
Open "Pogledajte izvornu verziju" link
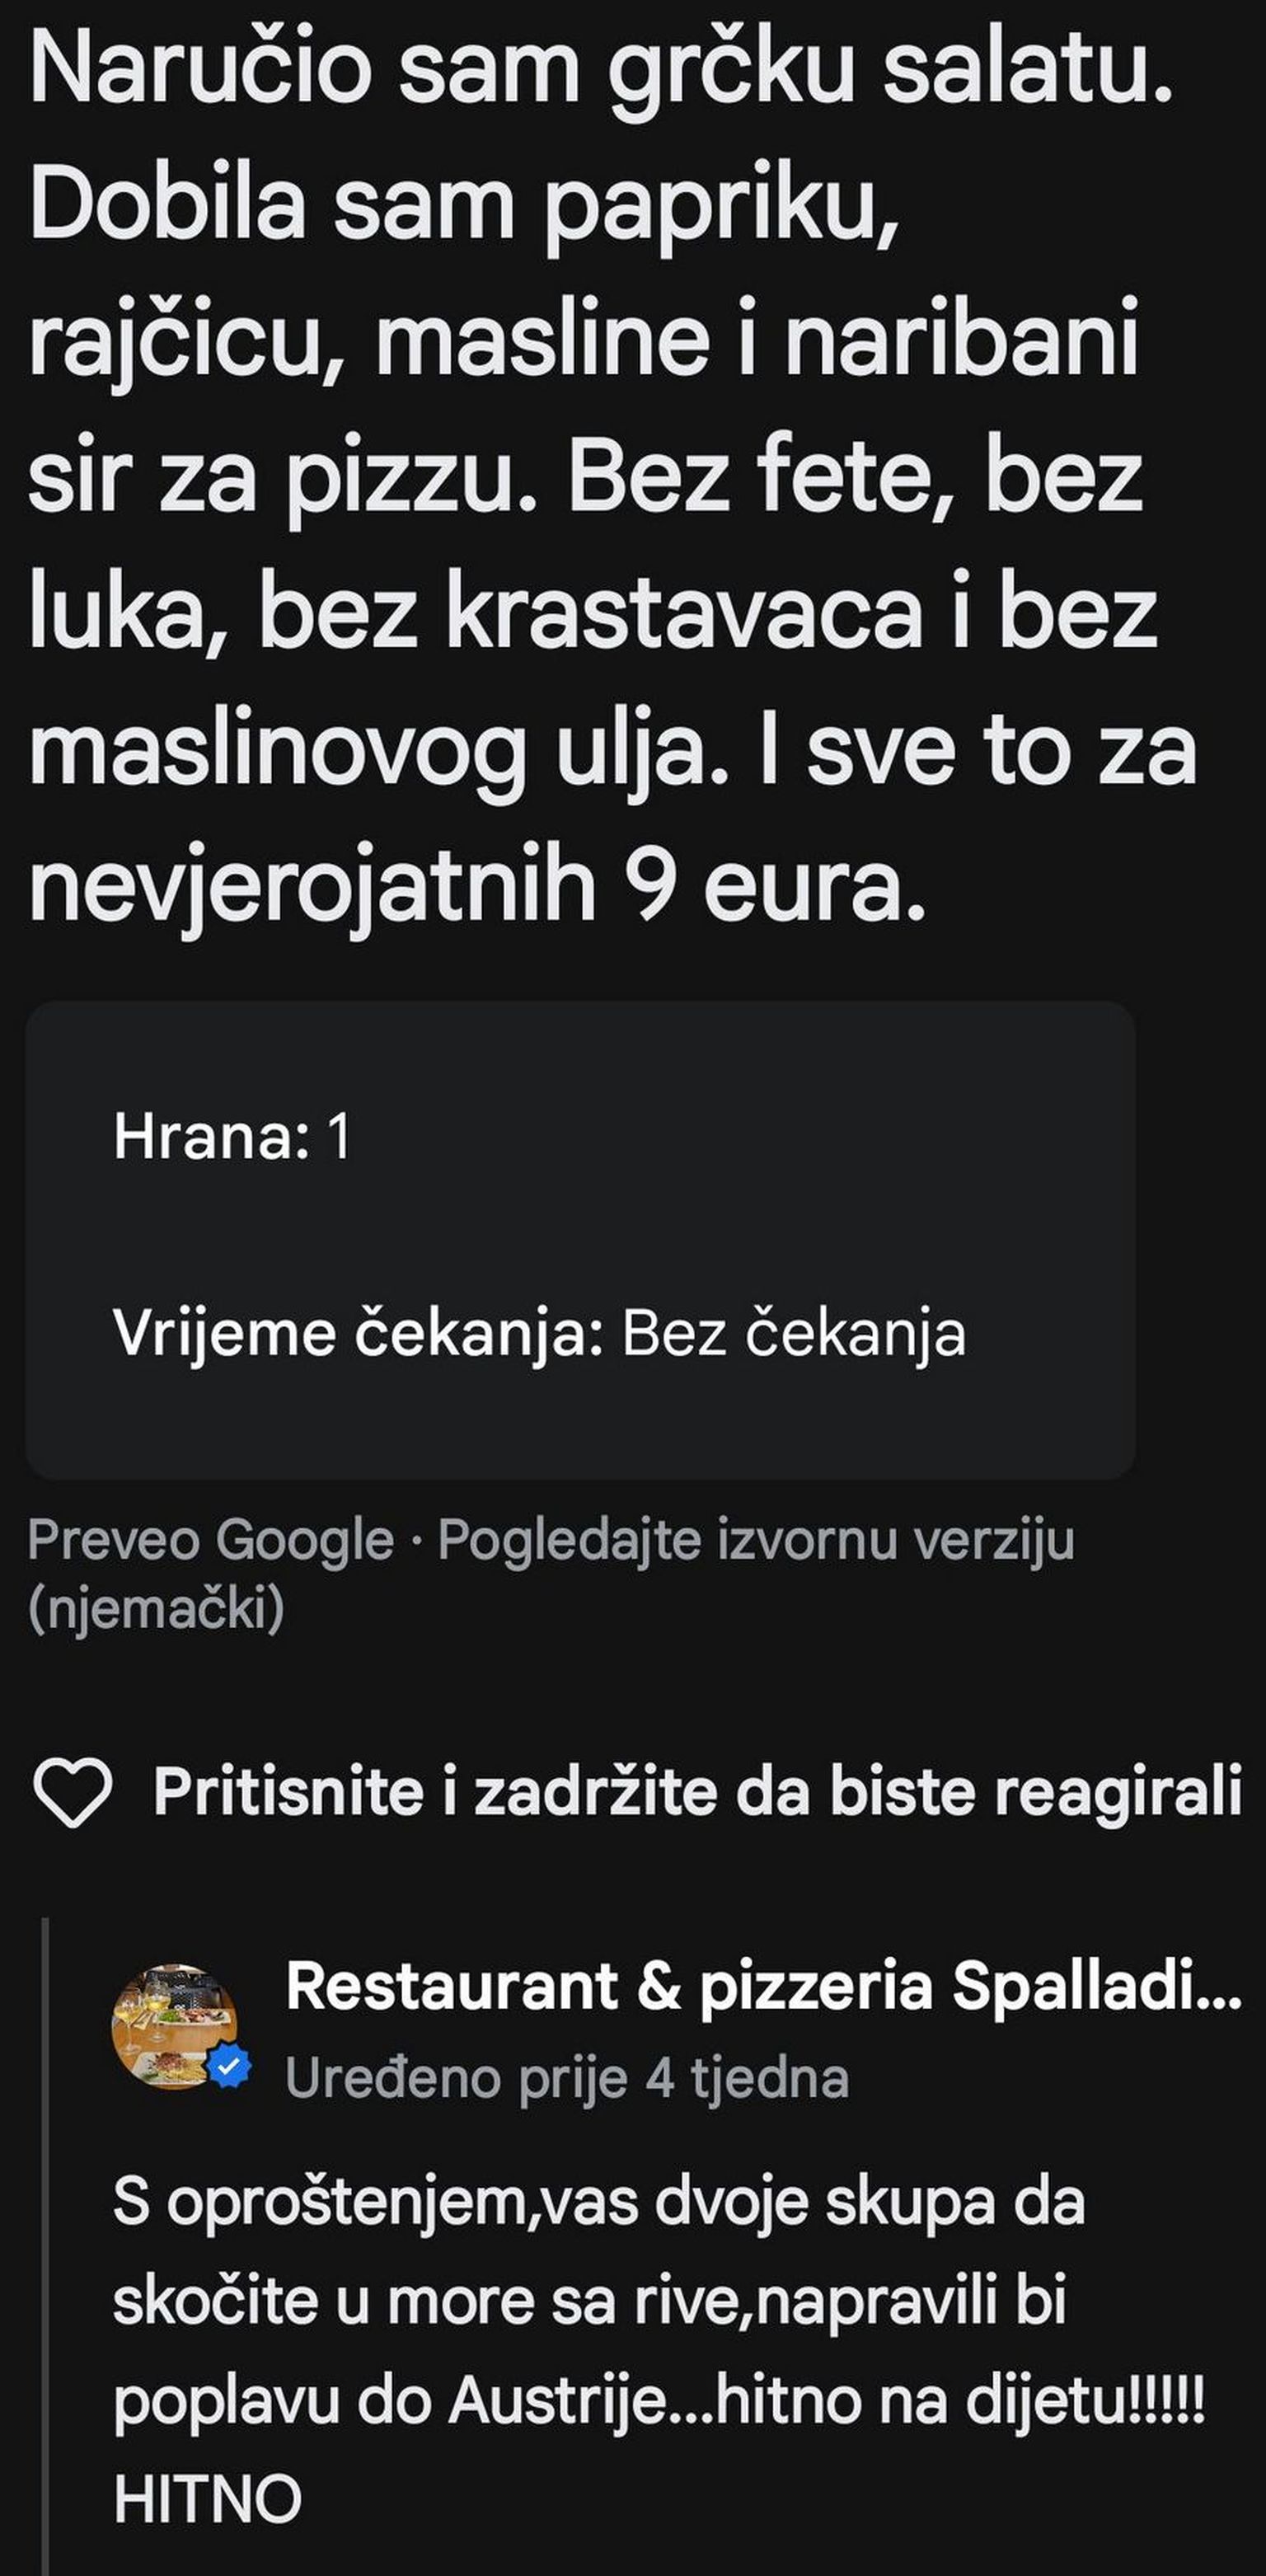[x=756, y=1539]
